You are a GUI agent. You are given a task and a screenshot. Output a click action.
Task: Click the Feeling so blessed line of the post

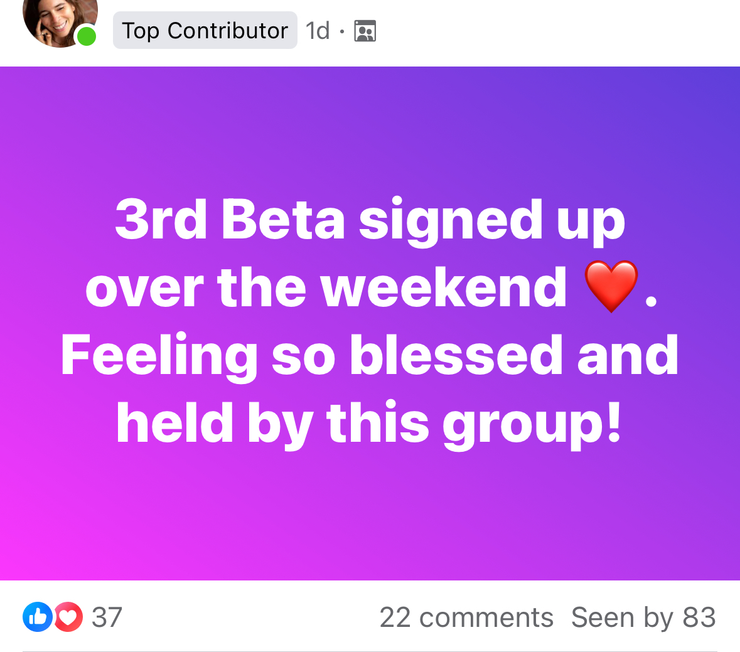point(370,355)
